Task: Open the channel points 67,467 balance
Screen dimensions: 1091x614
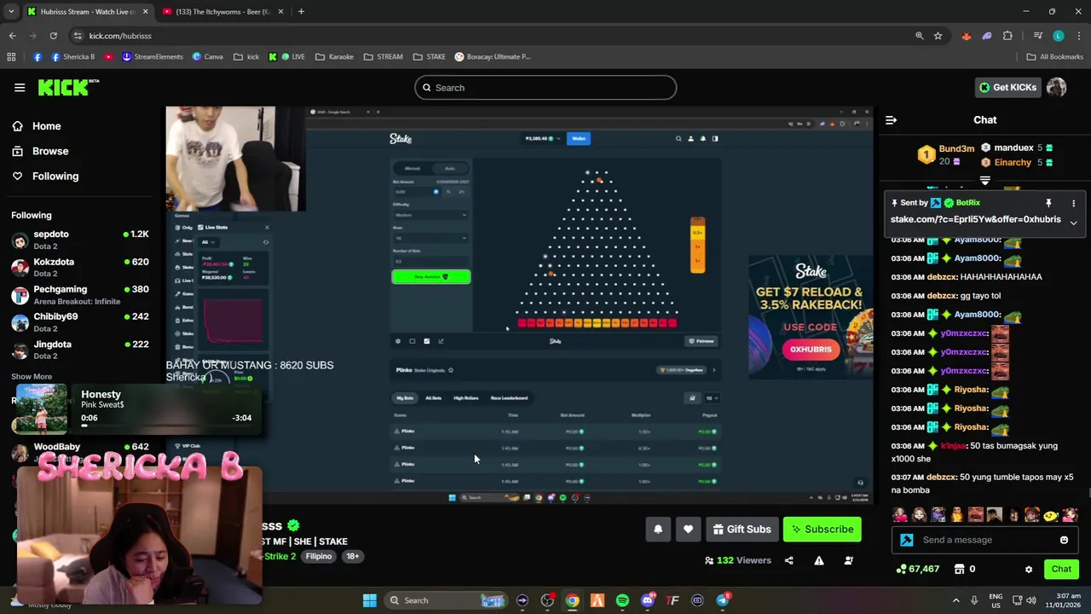Action: (919, 570)
